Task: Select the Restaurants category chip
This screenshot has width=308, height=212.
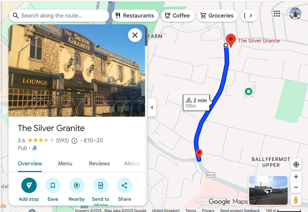Action: 135,16
